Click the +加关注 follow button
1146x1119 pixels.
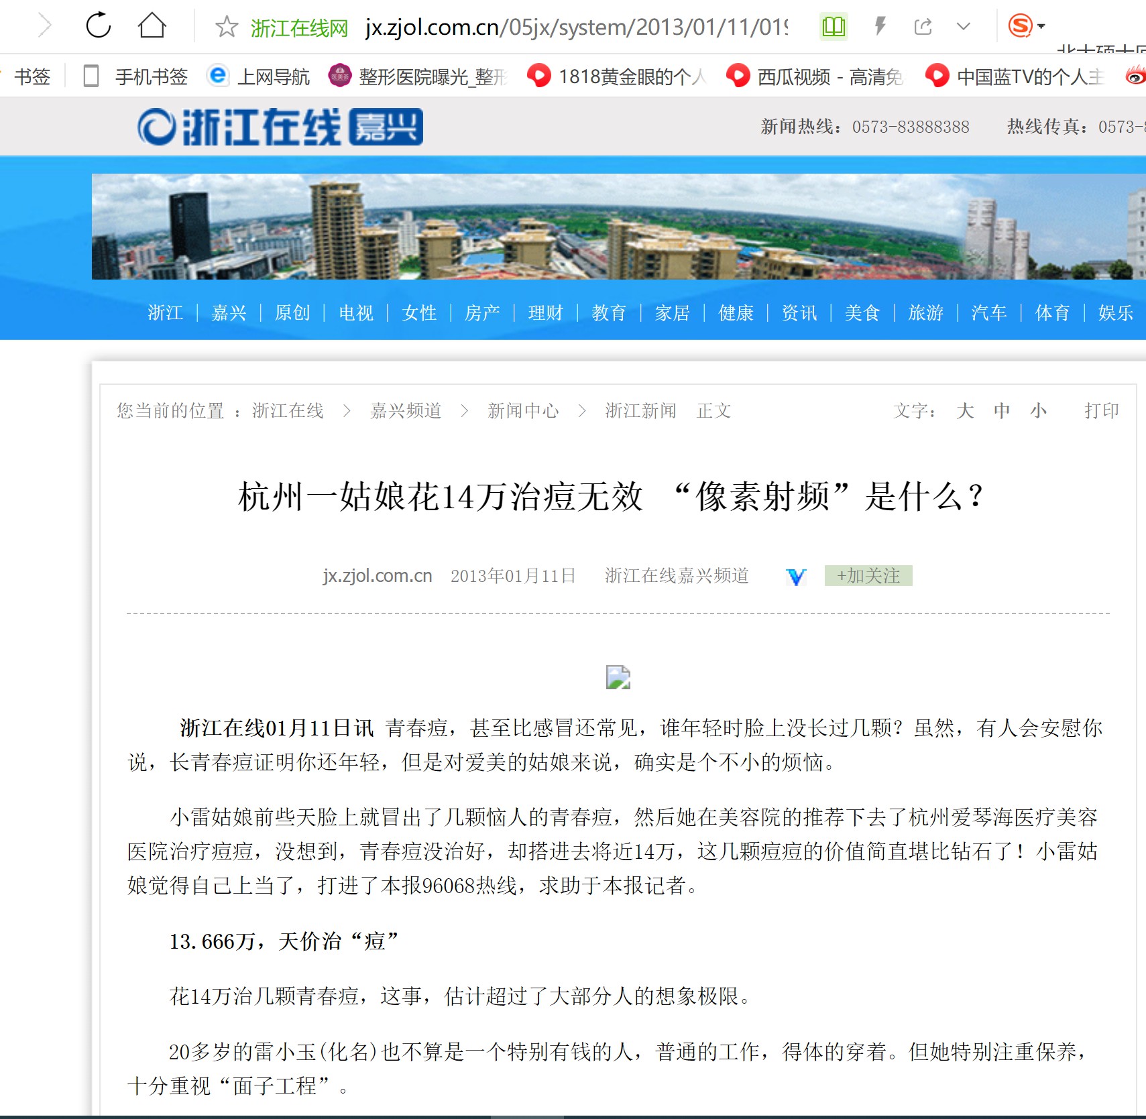(x=868, y=575)
